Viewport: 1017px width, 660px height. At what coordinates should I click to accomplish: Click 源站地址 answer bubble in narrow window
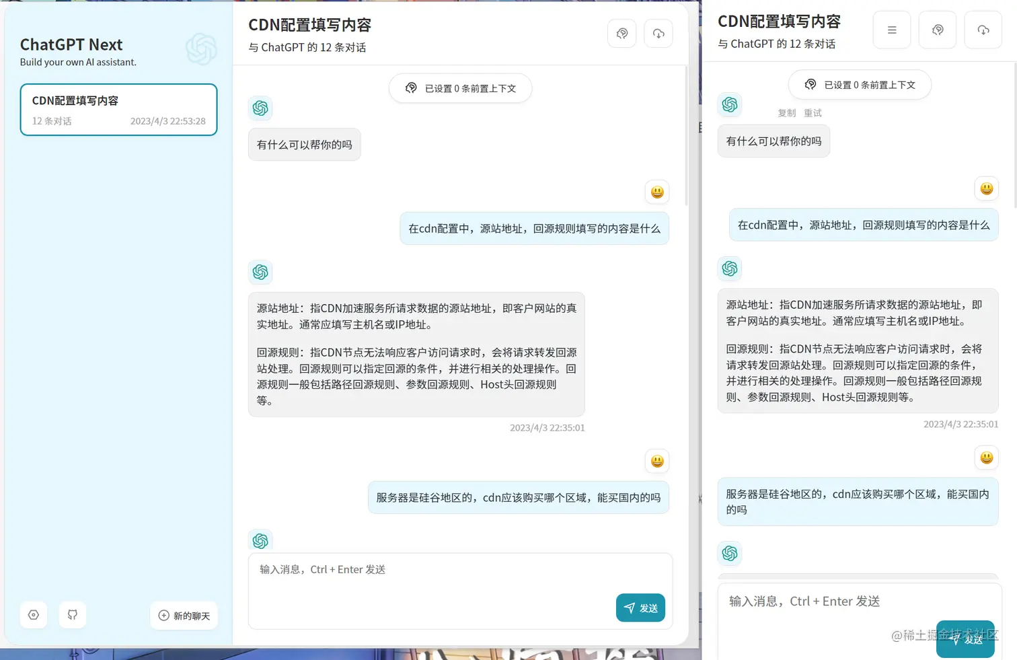pyautogui.click(x=858, y=351)
